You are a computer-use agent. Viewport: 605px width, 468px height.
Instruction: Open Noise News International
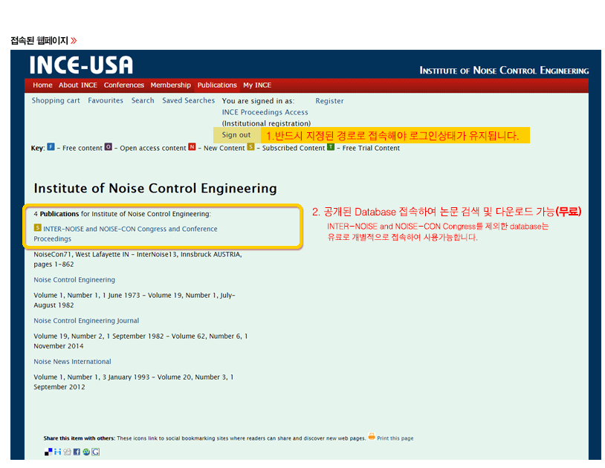pos(73,362)
